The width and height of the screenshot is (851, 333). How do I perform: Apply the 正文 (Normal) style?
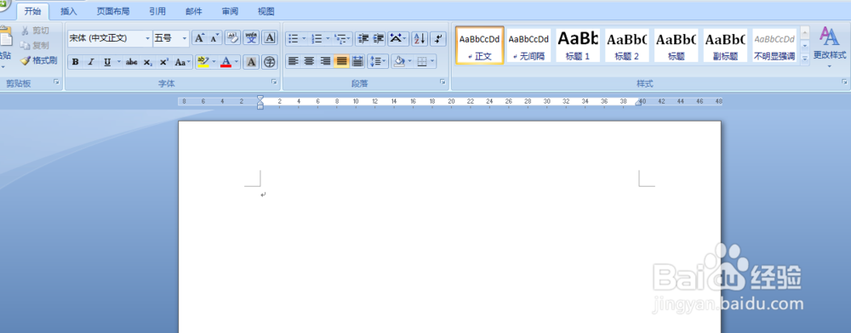click(480, 46)
